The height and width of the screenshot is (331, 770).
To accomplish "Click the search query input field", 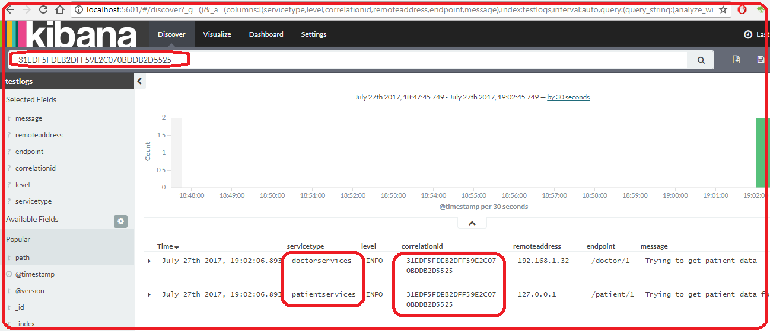I will 348,60.
